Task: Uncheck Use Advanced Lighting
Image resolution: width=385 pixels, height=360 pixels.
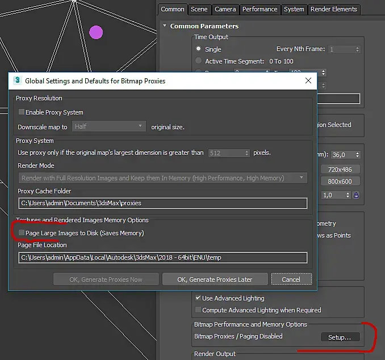Action: 198,298
